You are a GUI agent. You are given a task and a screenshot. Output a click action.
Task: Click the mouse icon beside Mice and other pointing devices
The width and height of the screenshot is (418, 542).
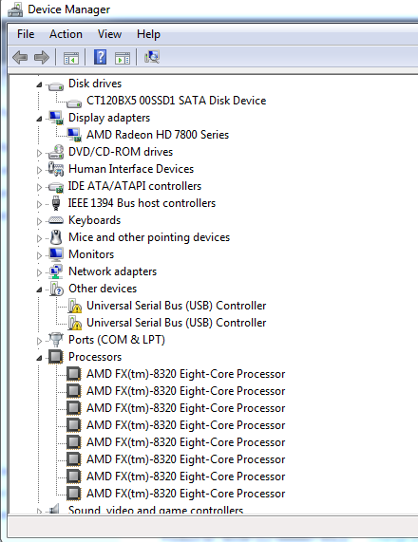(x=56, y=237)
